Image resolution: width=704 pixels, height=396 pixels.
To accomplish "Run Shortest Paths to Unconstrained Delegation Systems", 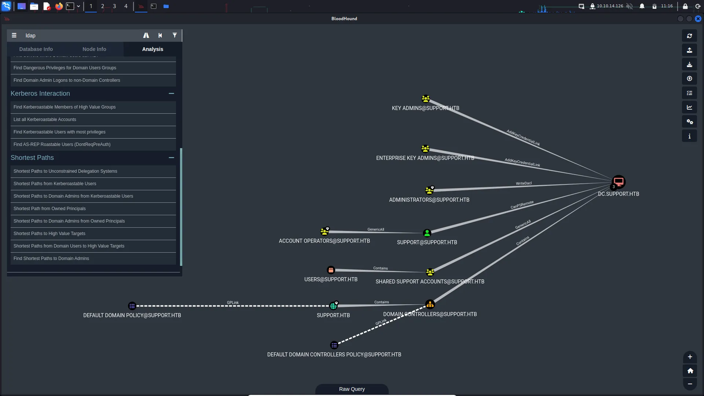I will tap(93, 171).
